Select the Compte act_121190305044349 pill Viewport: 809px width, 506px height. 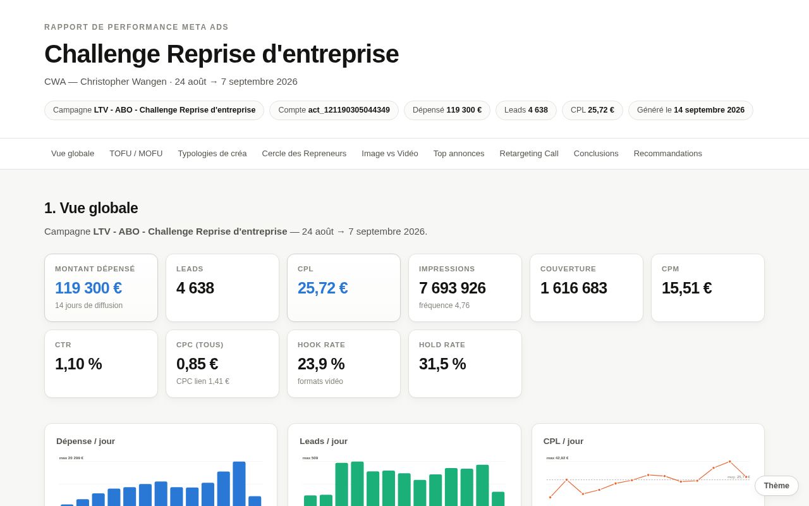334,110
